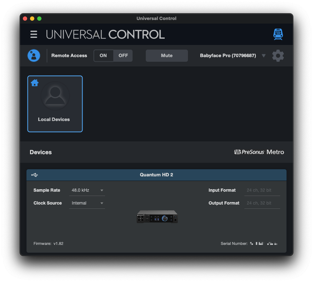Click the Quantum HD 2 device image
The height and width of the screenshot is (282, 313).
[x=157, y=217]
